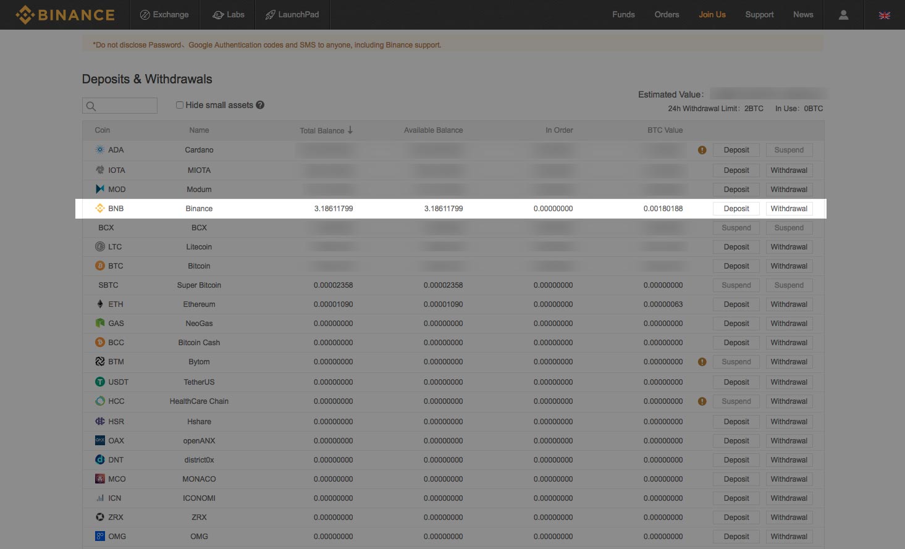Click the BTC coin icon
Viewport: 905px width, 549px height.
pyautogui.click(x=100, y=266)
